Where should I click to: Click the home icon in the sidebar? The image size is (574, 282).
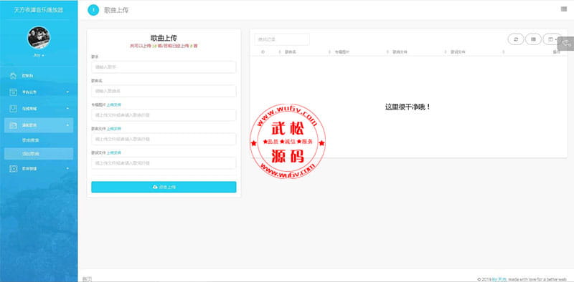click(x=13, y=76)
